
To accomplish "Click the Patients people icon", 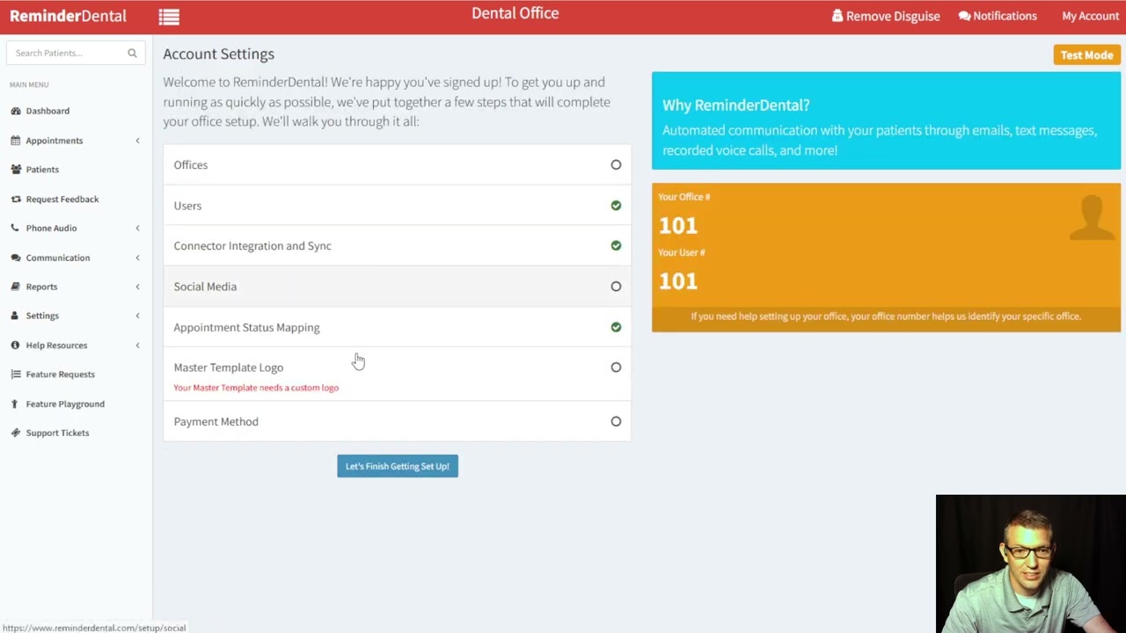I will click(x=16, y=170).
